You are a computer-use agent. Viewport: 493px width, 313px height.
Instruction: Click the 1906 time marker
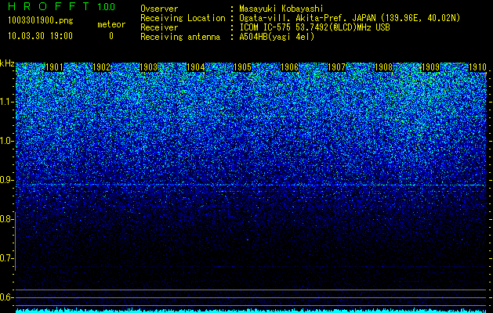[x=289, y=67]
